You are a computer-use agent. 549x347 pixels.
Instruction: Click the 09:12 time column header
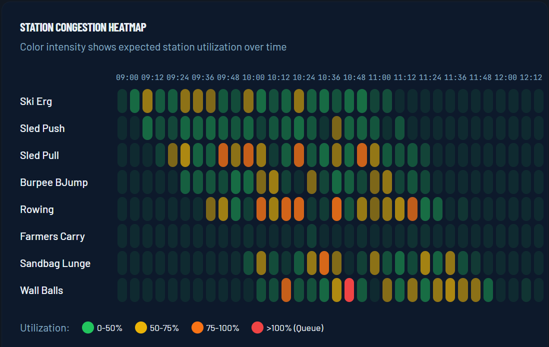[x=152, y=77]
